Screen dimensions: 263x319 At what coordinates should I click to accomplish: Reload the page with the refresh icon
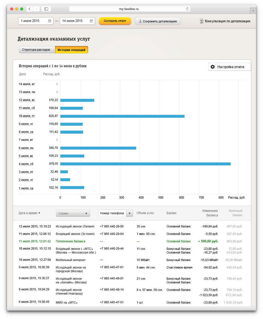(x=187, y=9)
